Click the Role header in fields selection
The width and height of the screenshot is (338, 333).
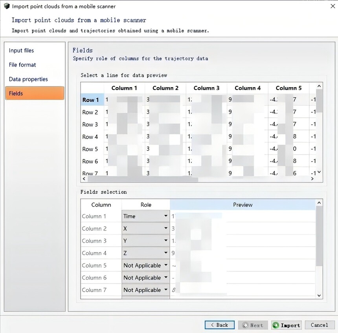pos(146,205)
